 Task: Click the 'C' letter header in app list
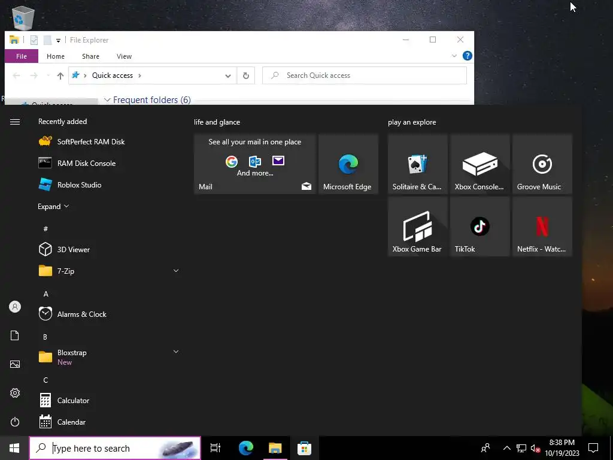tap(45, 380)
